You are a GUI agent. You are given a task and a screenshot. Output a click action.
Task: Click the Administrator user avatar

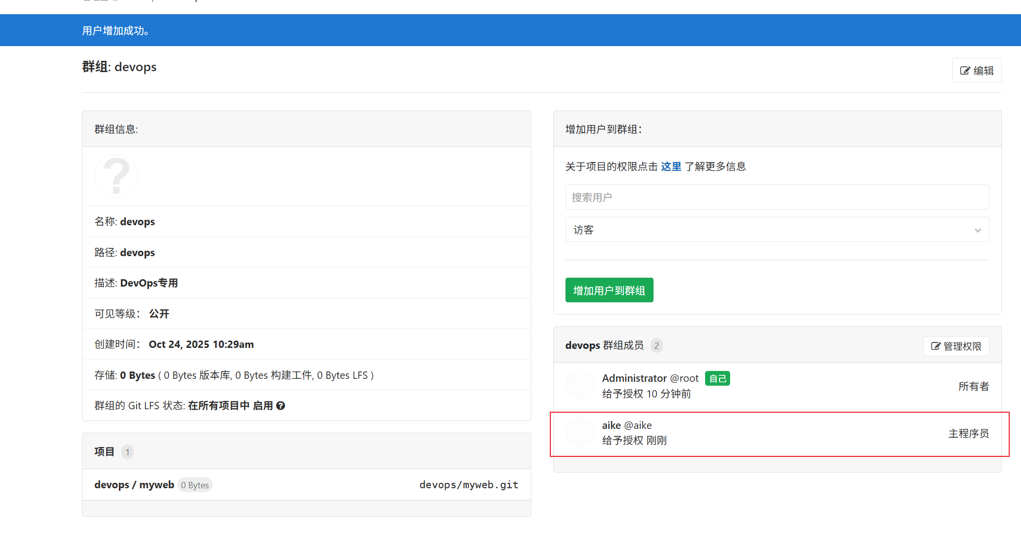(x=580, y=385)
